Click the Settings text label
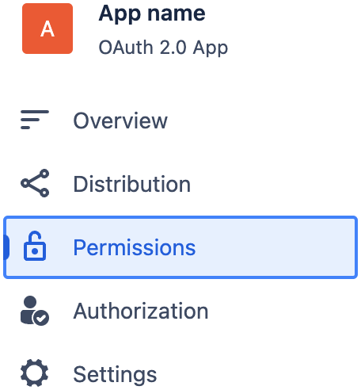Image resolution: width=361 pixels, height=390 pixels. click(115, 374)
